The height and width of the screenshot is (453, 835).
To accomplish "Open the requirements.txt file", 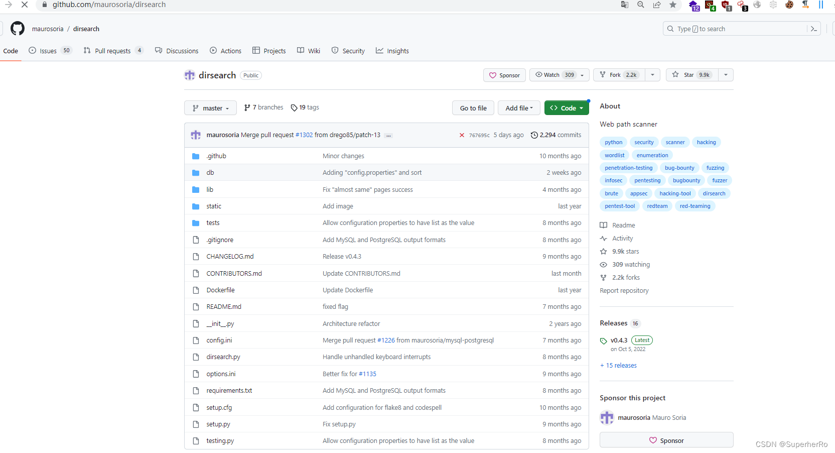I will 229,391.
